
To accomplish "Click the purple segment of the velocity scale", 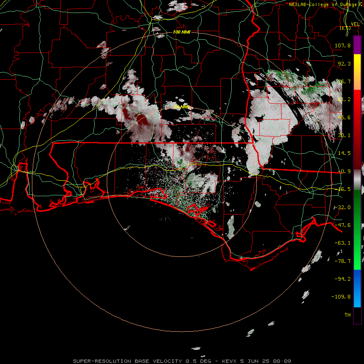I will [357, 45].
